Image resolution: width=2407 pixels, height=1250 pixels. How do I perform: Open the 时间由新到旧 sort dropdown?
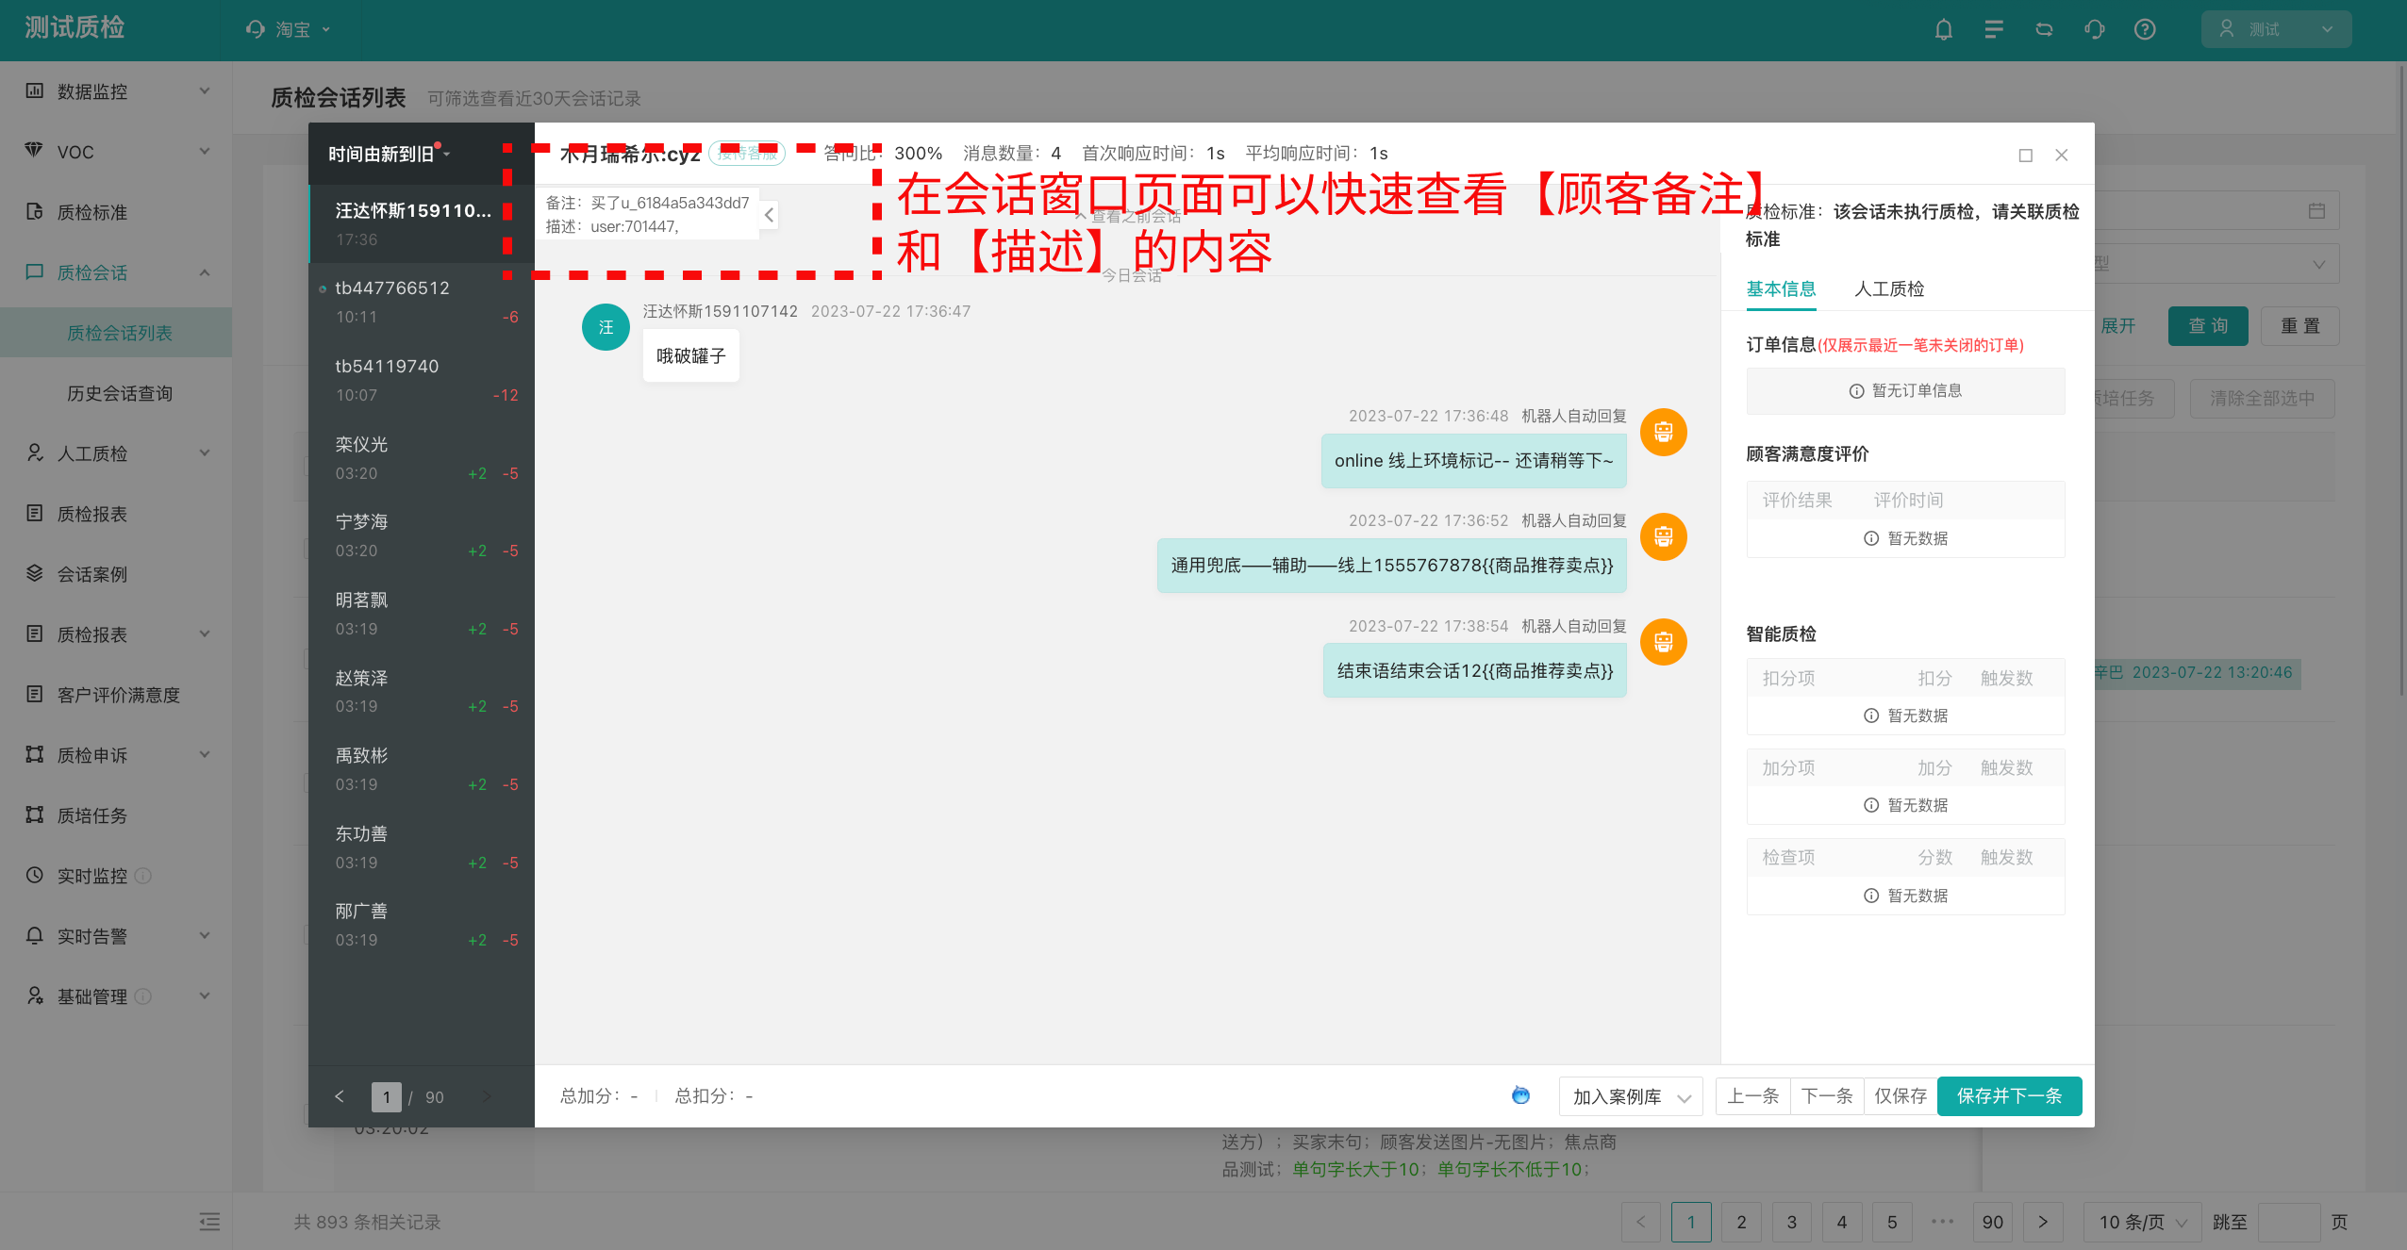(389, 154)
